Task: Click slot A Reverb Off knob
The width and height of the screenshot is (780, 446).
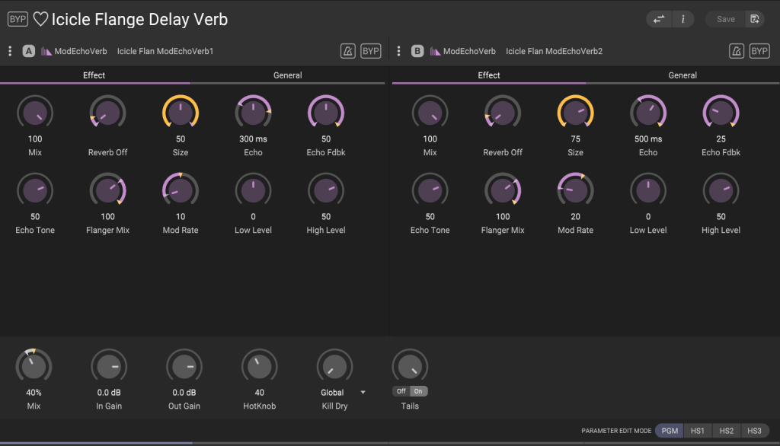Action: [x=107, y=113]
